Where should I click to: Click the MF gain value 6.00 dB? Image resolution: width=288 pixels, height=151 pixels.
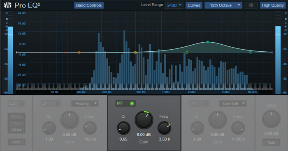[144, 135]
